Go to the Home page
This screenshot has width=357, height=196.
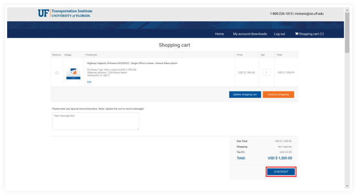[219, 34]
